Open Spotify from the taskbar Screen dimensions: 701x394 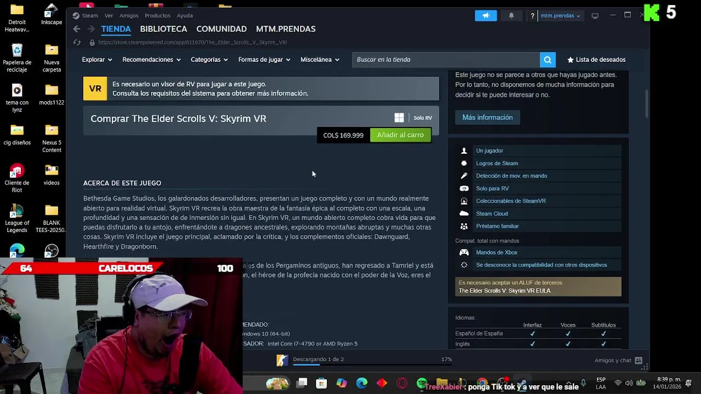pyautogui.click(x=422, y=384)
